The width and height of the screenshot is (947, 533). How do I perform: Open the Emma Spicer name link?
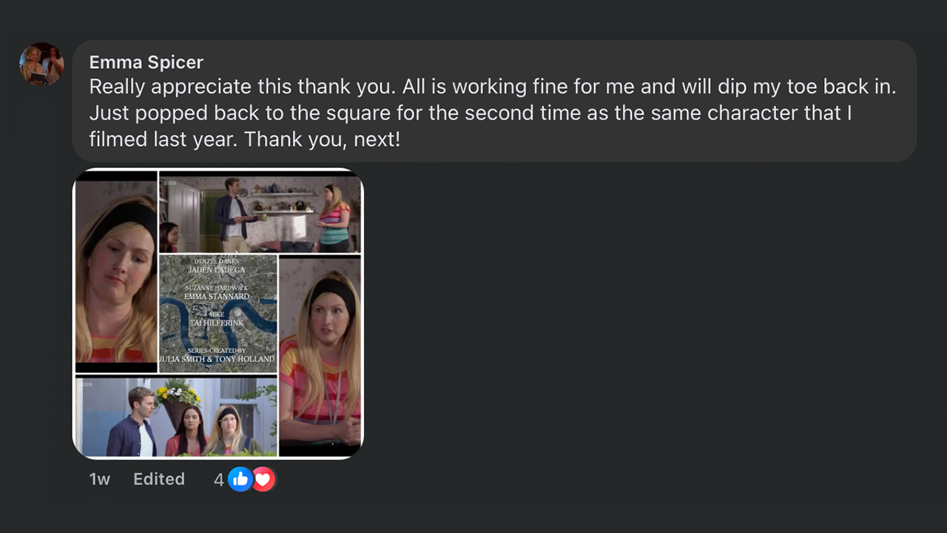146,62
